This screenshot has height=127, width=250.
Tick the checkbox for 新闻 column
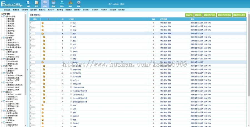(71, 37)
